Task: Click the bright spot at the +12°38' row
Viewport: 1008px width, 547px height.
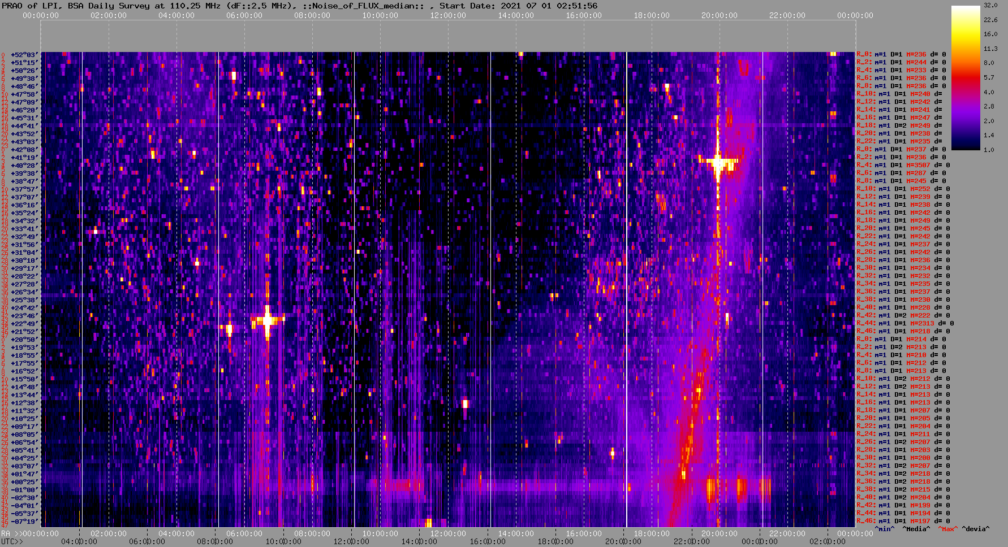Action: (466, 403)
